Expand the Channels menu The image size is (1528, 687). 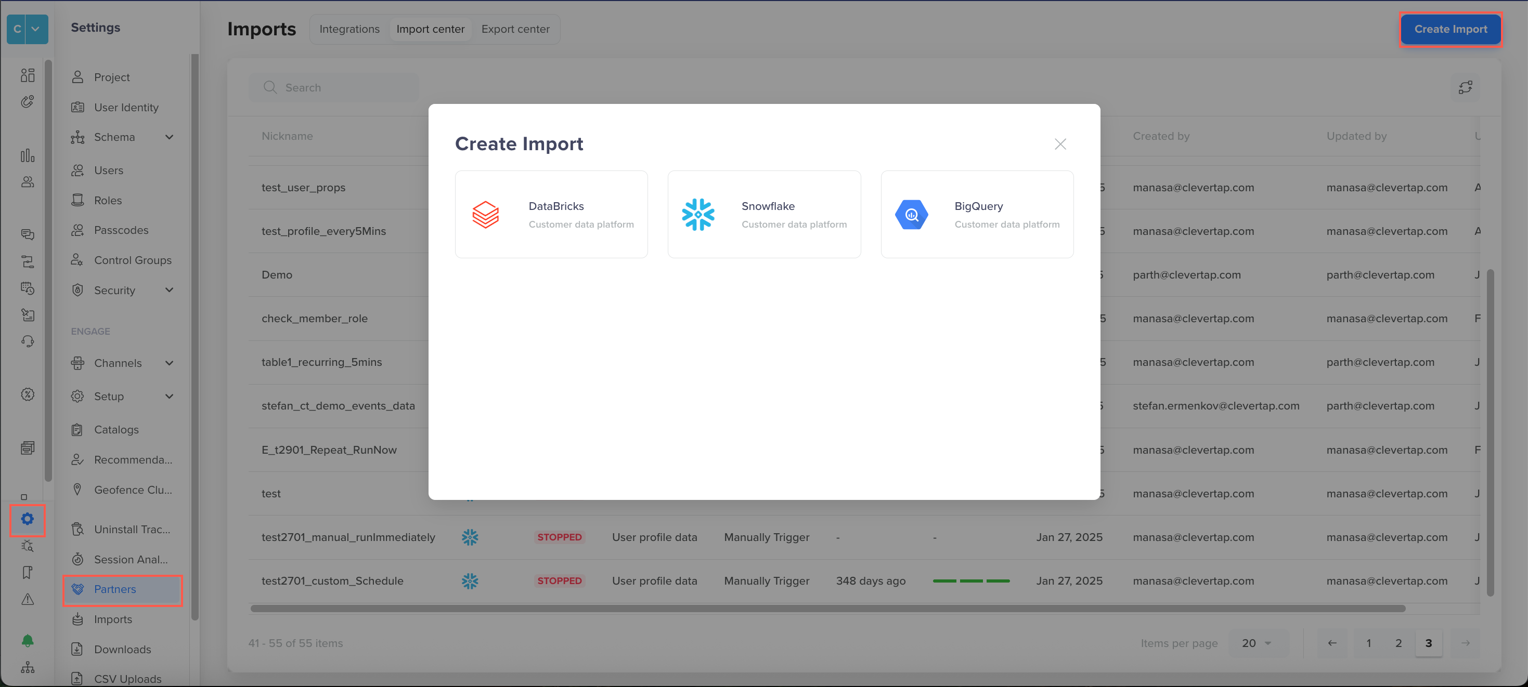coord(169,363)
